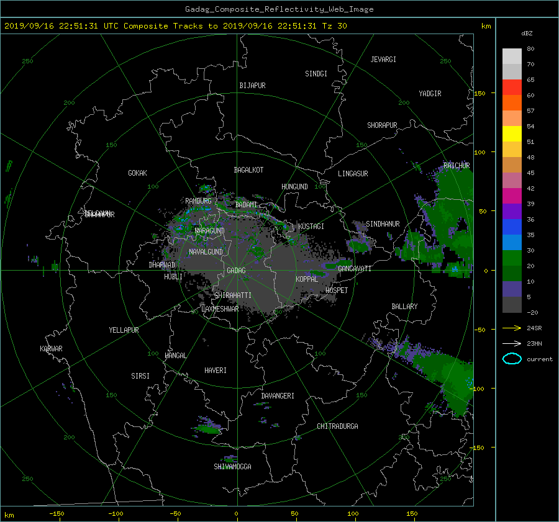The image size is (559, 522).
Task: Click the NARAGUND city label
Action: 210,231
